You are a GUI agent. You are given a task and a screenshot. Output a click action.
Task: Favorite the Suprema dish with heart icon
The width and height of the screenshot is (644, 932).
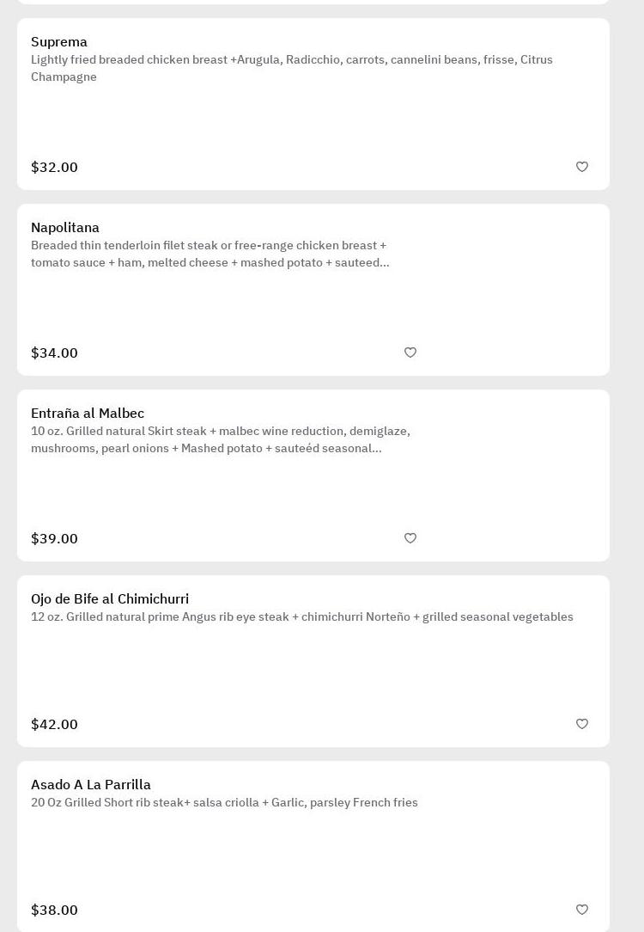[582, 167]
